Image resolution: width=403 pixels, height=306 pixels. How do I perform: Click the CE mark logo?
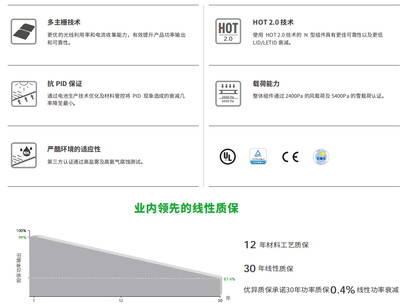tap(290, 157)
